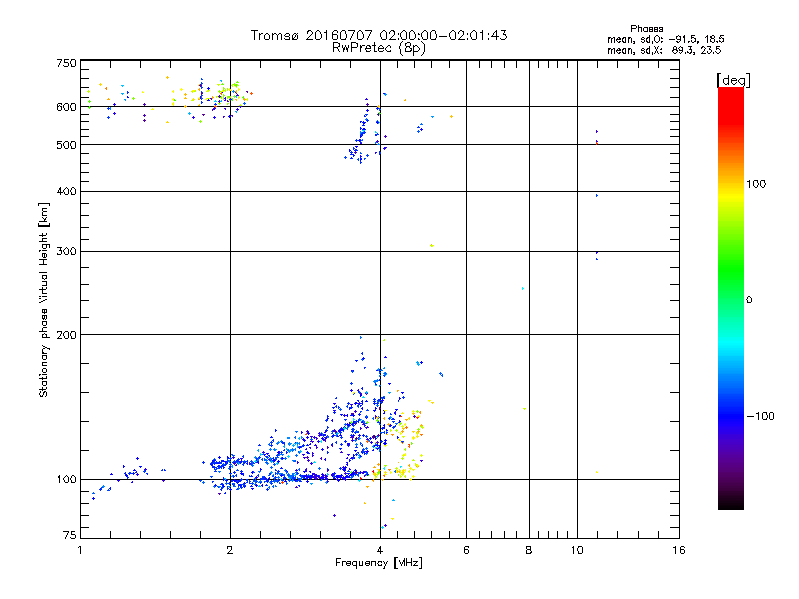799x599 pixels.
Task: Click the y-axis tick label 750
Action: 66,63
